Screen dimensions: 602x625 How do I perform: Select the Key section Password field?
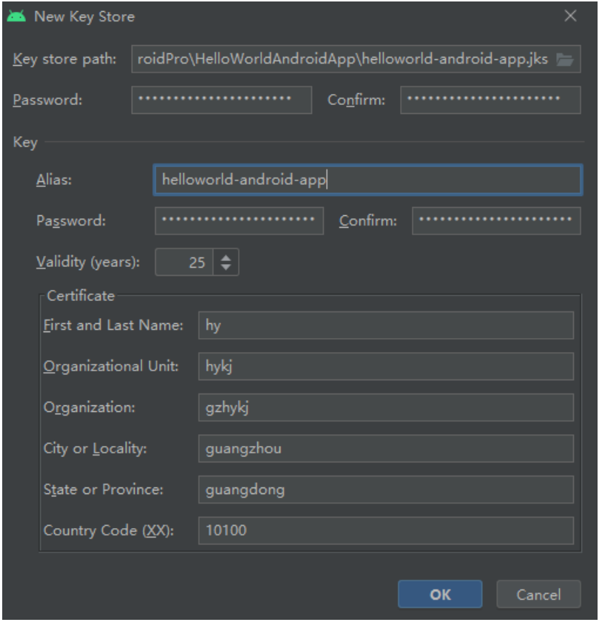239,220
